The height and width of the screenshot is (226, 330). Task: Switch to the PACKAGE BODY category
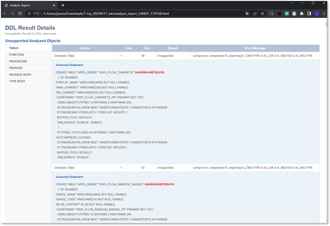(20, 75)
